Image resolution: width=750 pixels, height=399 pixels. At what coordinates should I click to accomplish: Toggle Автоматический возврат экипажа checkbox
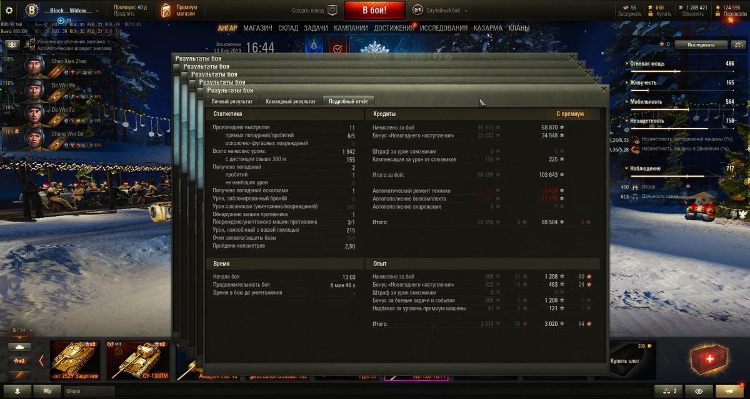coord(33,48)
